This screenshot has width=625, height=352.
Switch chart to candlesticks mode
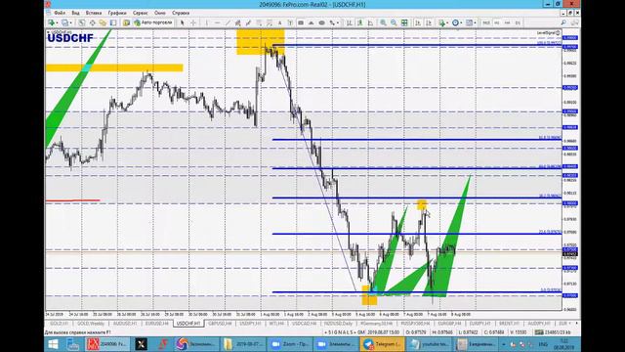click(360, 22)
